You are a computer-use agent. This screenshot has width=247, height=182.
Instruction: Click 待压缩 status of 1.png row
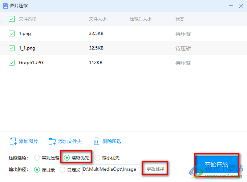(183, 34)
